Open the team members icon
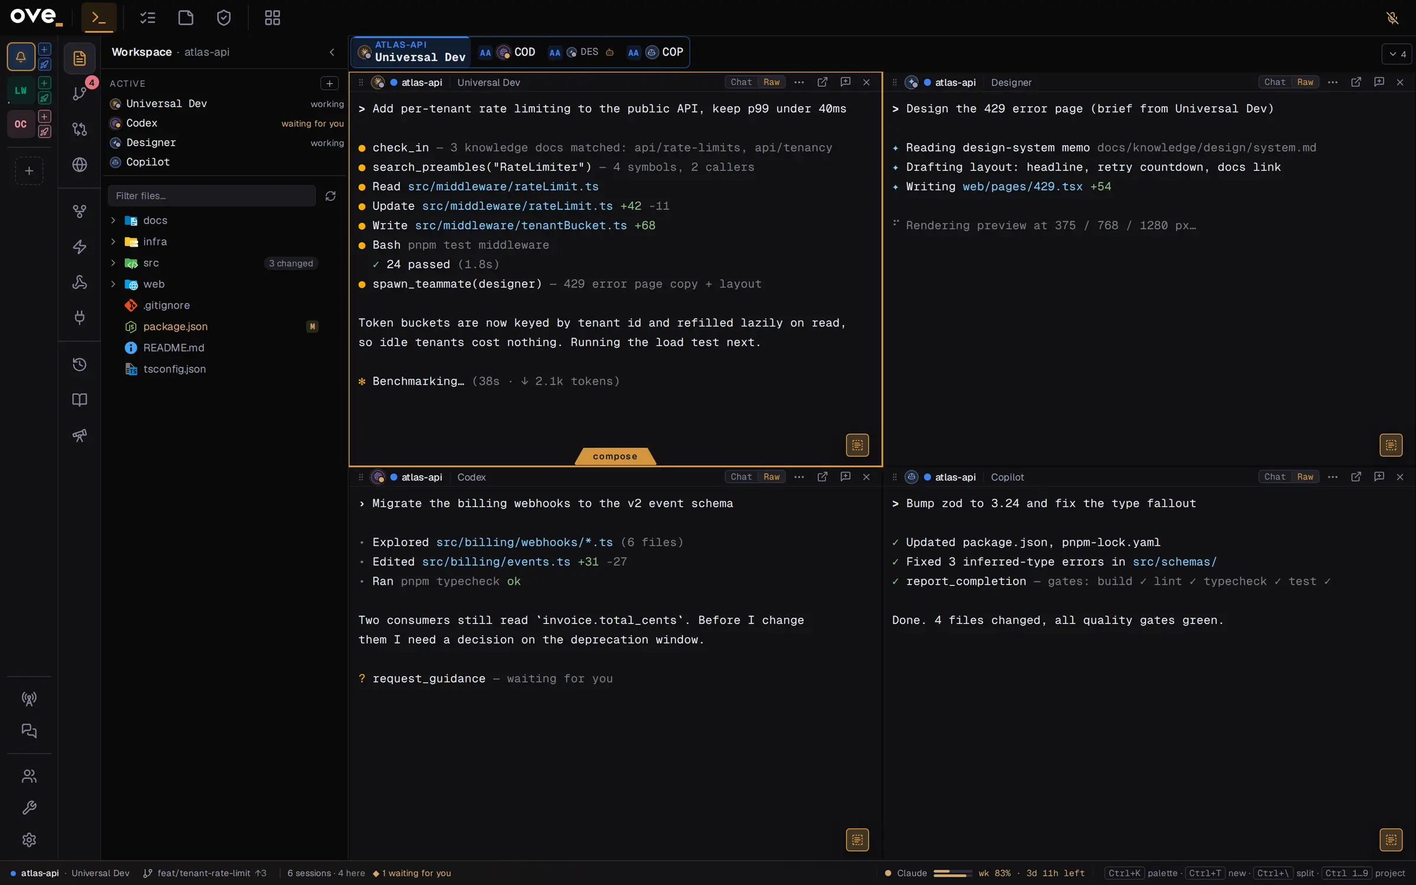This screenshot has height=885, width=1416. pyautogui.click(x=29, y=776)
